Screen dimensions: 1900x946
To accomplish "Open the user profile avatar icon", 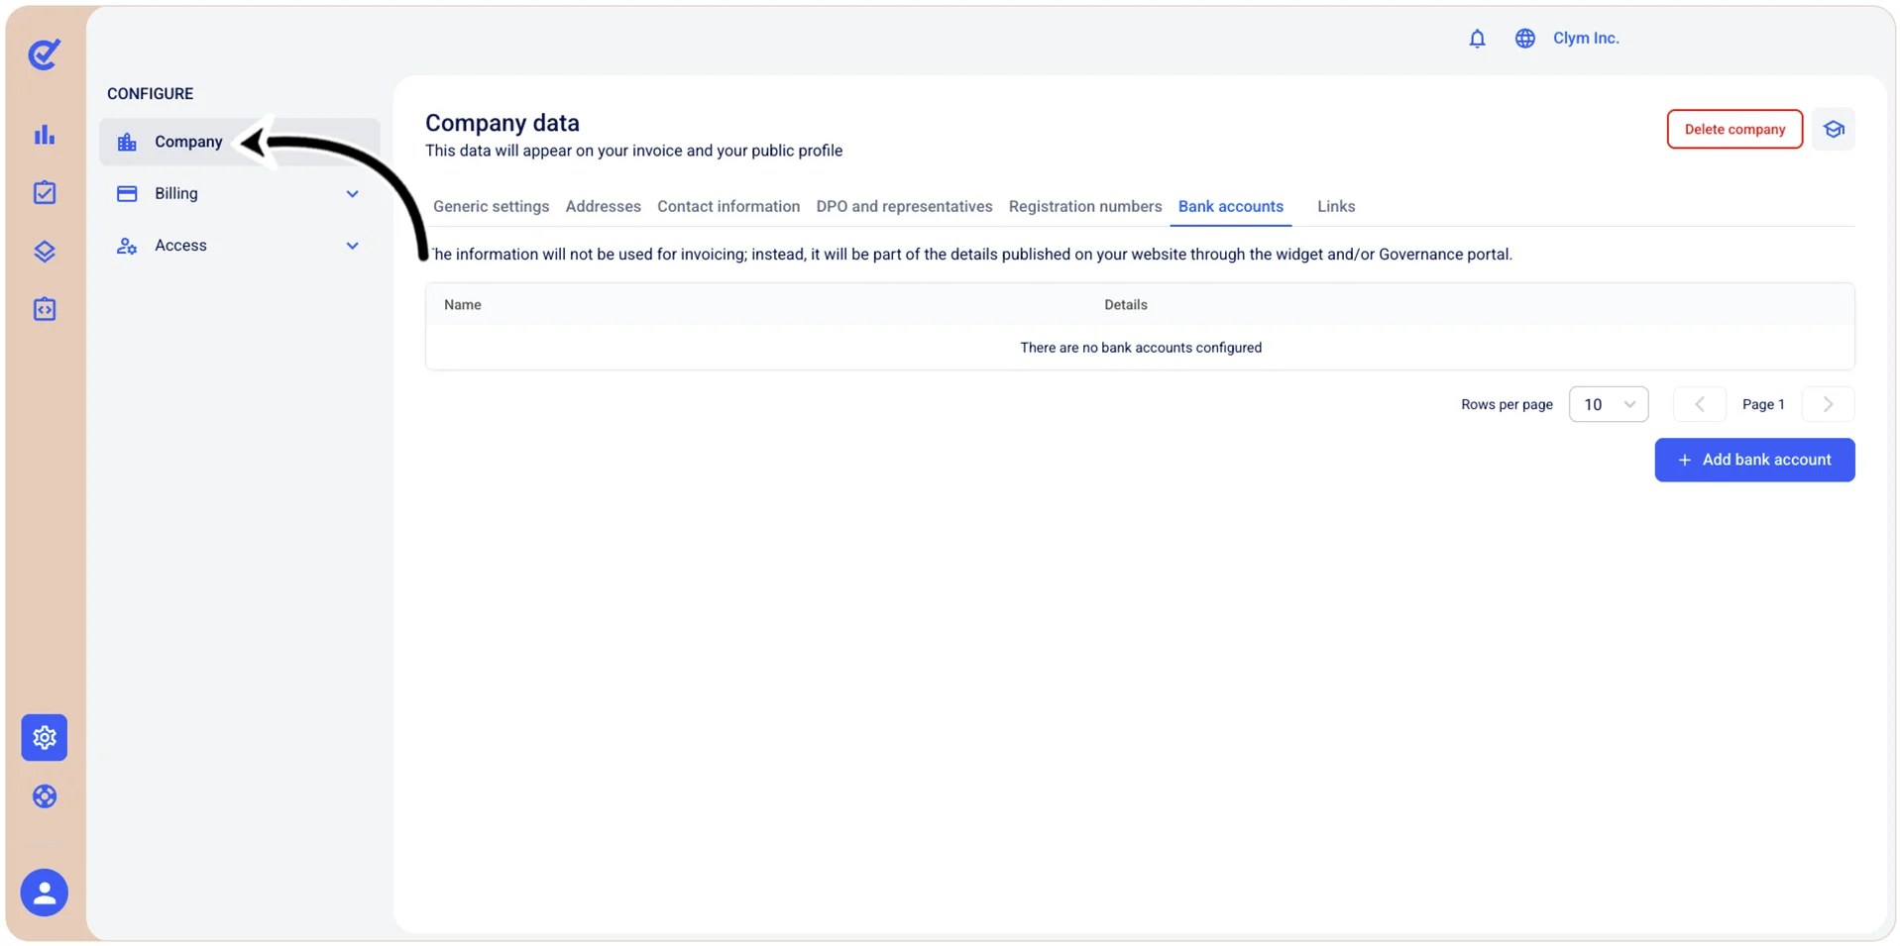I will pyautogui.click(x=45, y=893).
